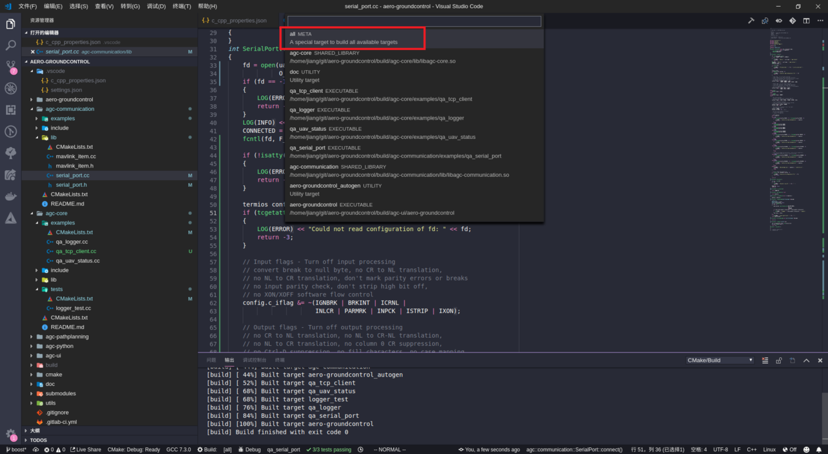828x454 pixels.
Task: Click the hammer build icon in editor toolbar
Action: pos(751,21)
